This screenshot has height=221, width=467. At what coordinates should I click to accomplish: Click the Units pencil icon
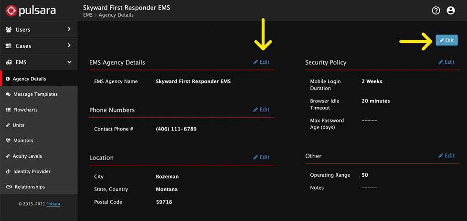coord(8,125)
